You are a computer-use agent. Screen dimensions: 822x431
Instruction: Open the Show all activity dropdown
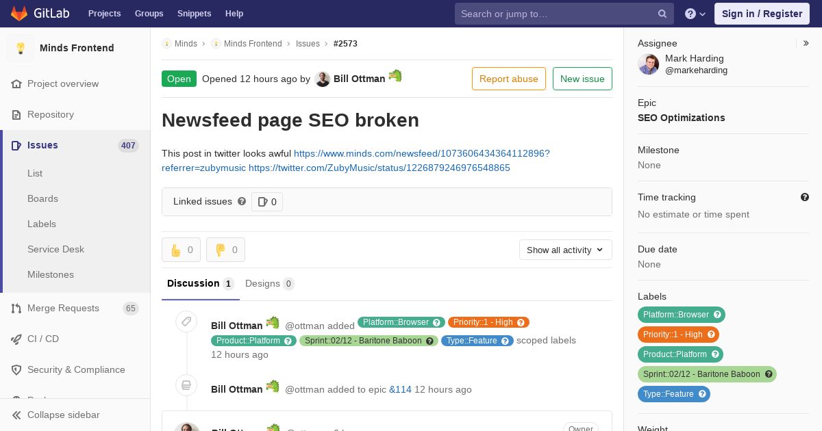[x=565, y=250]
